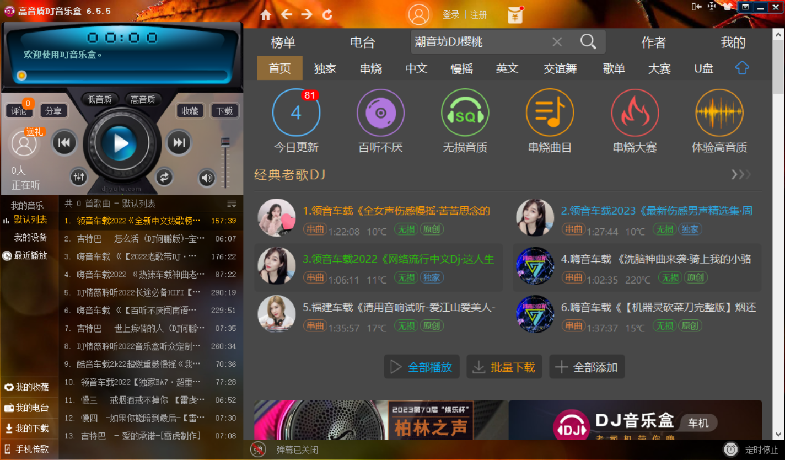Click the 注册 register link
This screenshot has width=785, height=460.
pyautogui.click(x=478, y=15)
